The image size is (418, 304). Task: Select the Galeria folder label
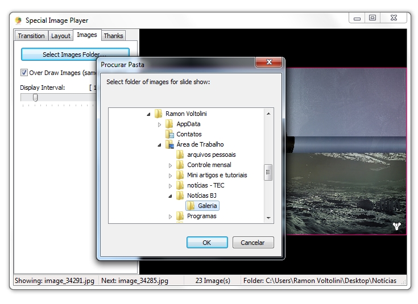[207, 206]
